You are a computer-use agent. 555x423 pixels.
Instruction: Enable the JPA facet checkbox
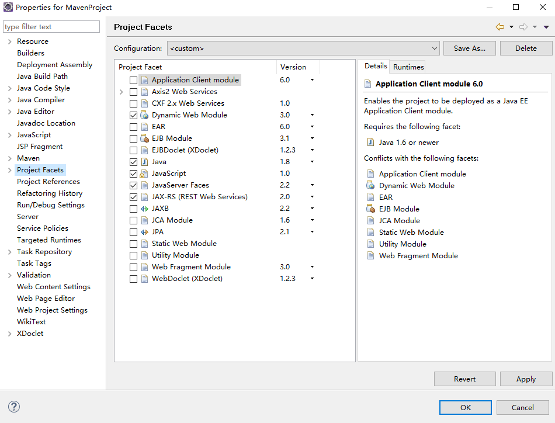pos(133,232)
